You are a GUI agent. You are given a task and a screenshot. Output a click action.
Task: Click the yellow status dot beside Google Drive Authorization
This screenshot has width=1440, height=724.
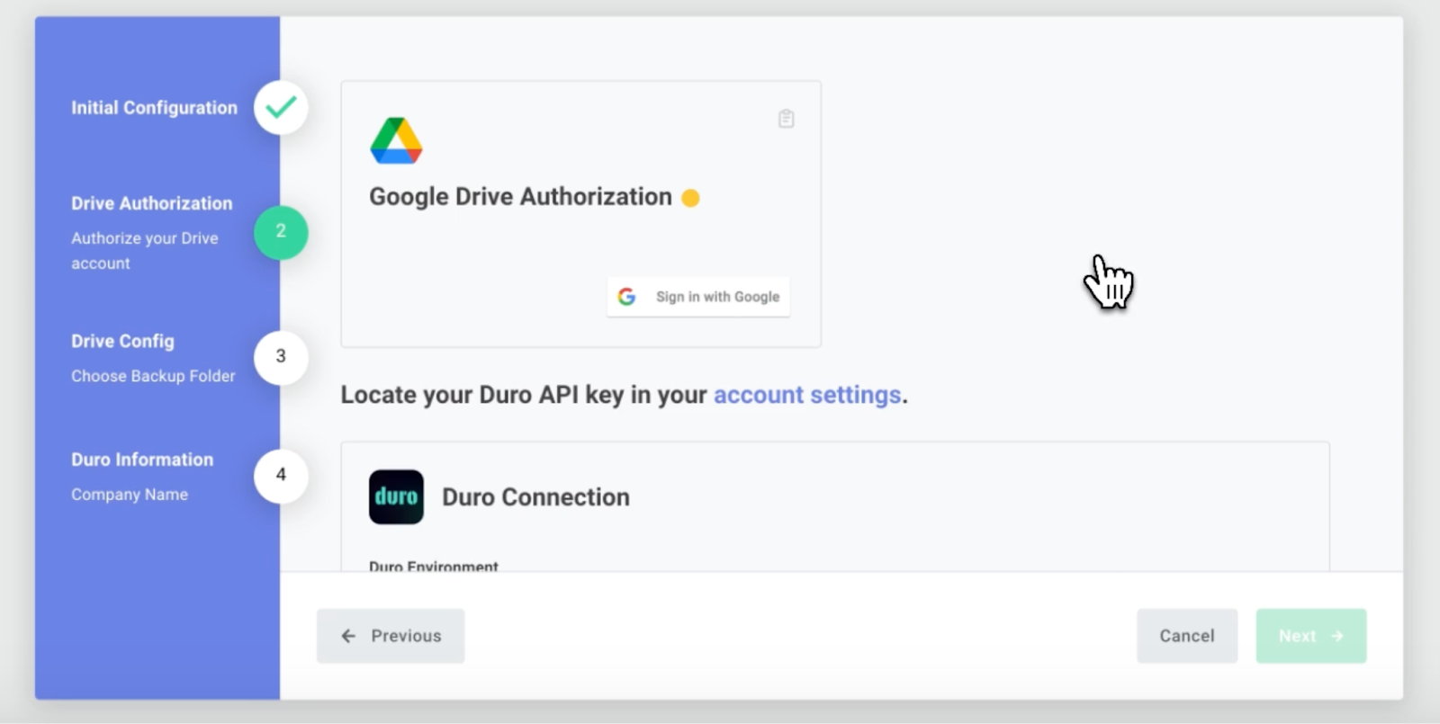[x=690, y=198]
